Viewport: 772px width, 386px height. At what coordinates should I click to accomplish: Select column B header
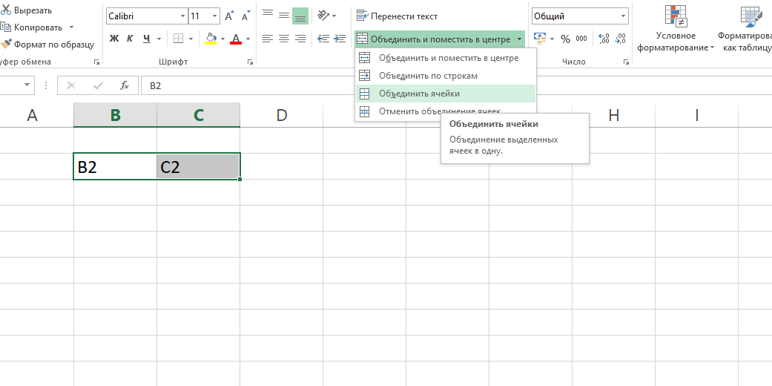(115, 115)
